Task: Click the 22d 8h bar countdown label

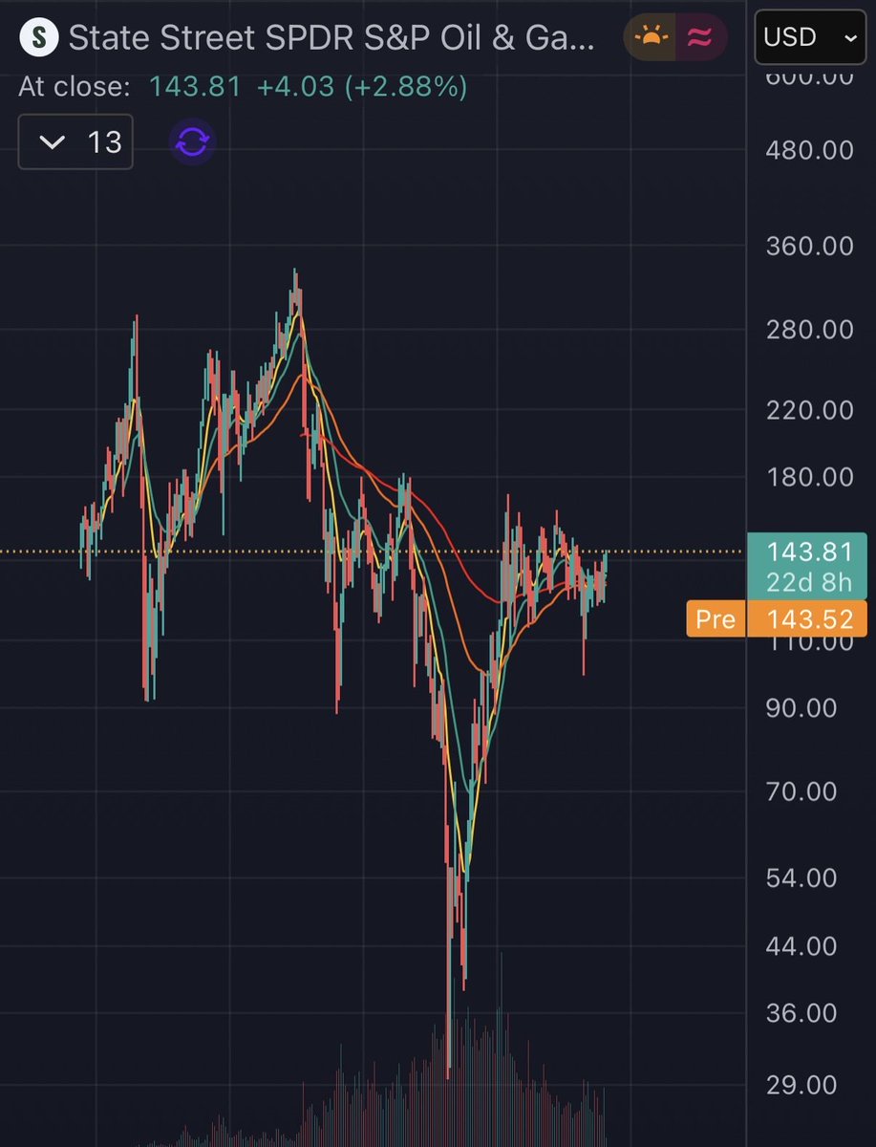Action: click(810, 583)
